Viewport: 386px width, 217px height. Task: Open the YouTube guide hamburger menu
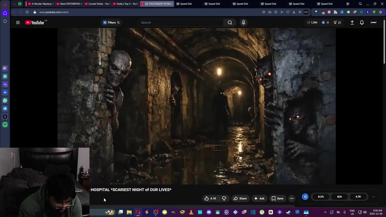point(18,23)
